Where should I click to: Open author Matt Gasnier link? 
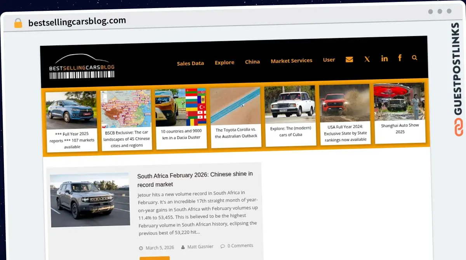[200, 246]
